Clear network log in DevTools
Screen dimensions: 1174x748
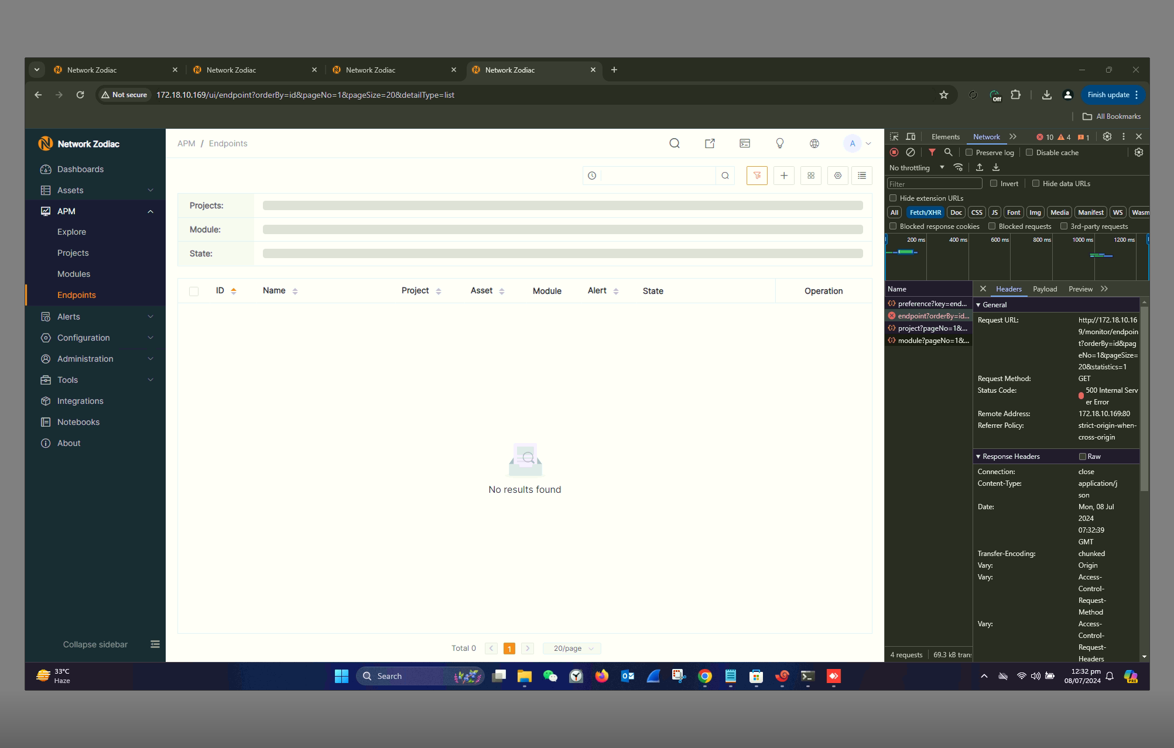[x=910, y=152]
